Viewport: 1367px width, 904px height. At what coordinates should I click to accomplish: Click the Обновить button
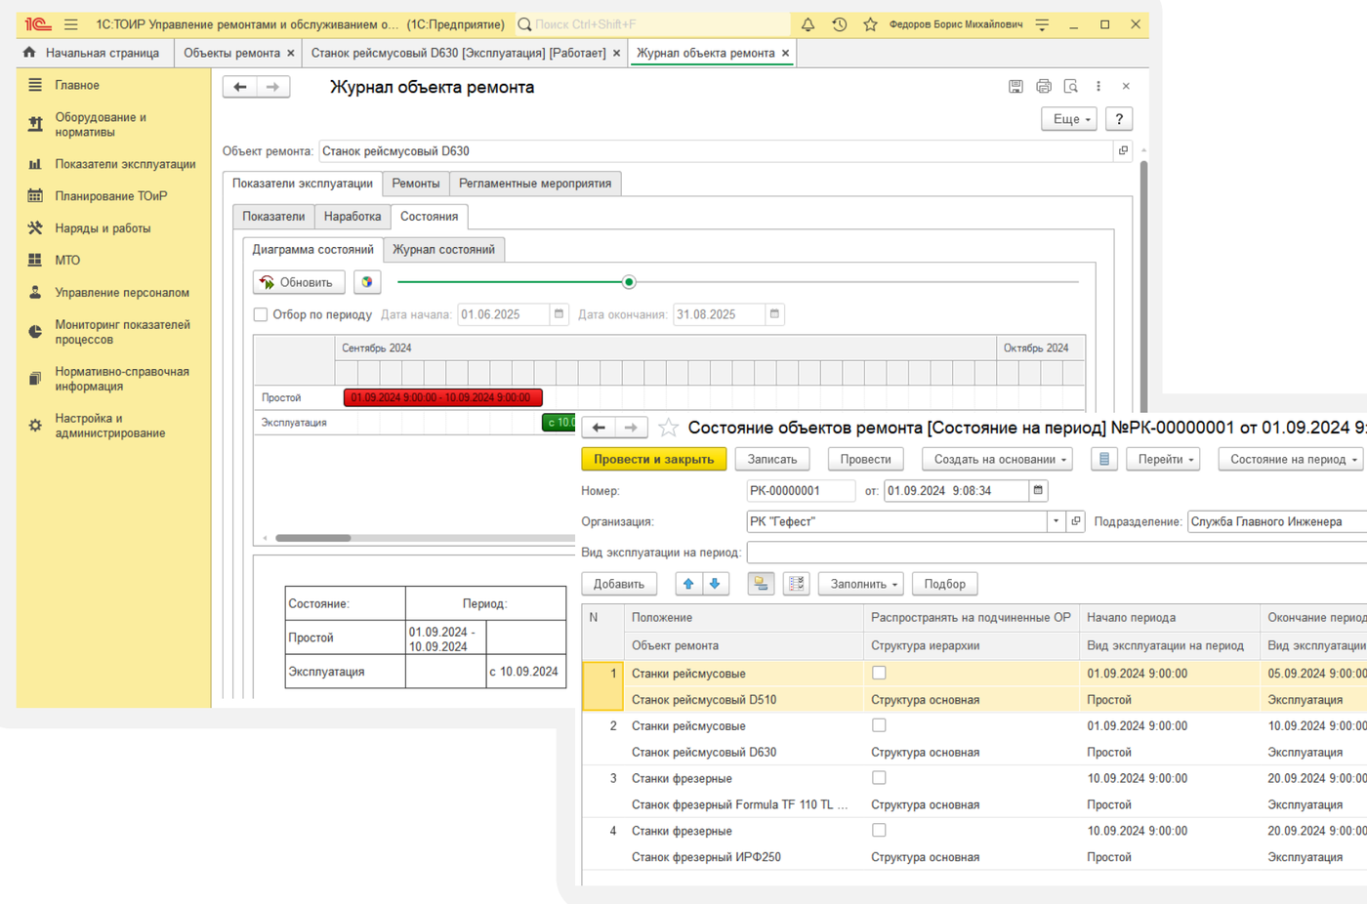pos(299,282)
